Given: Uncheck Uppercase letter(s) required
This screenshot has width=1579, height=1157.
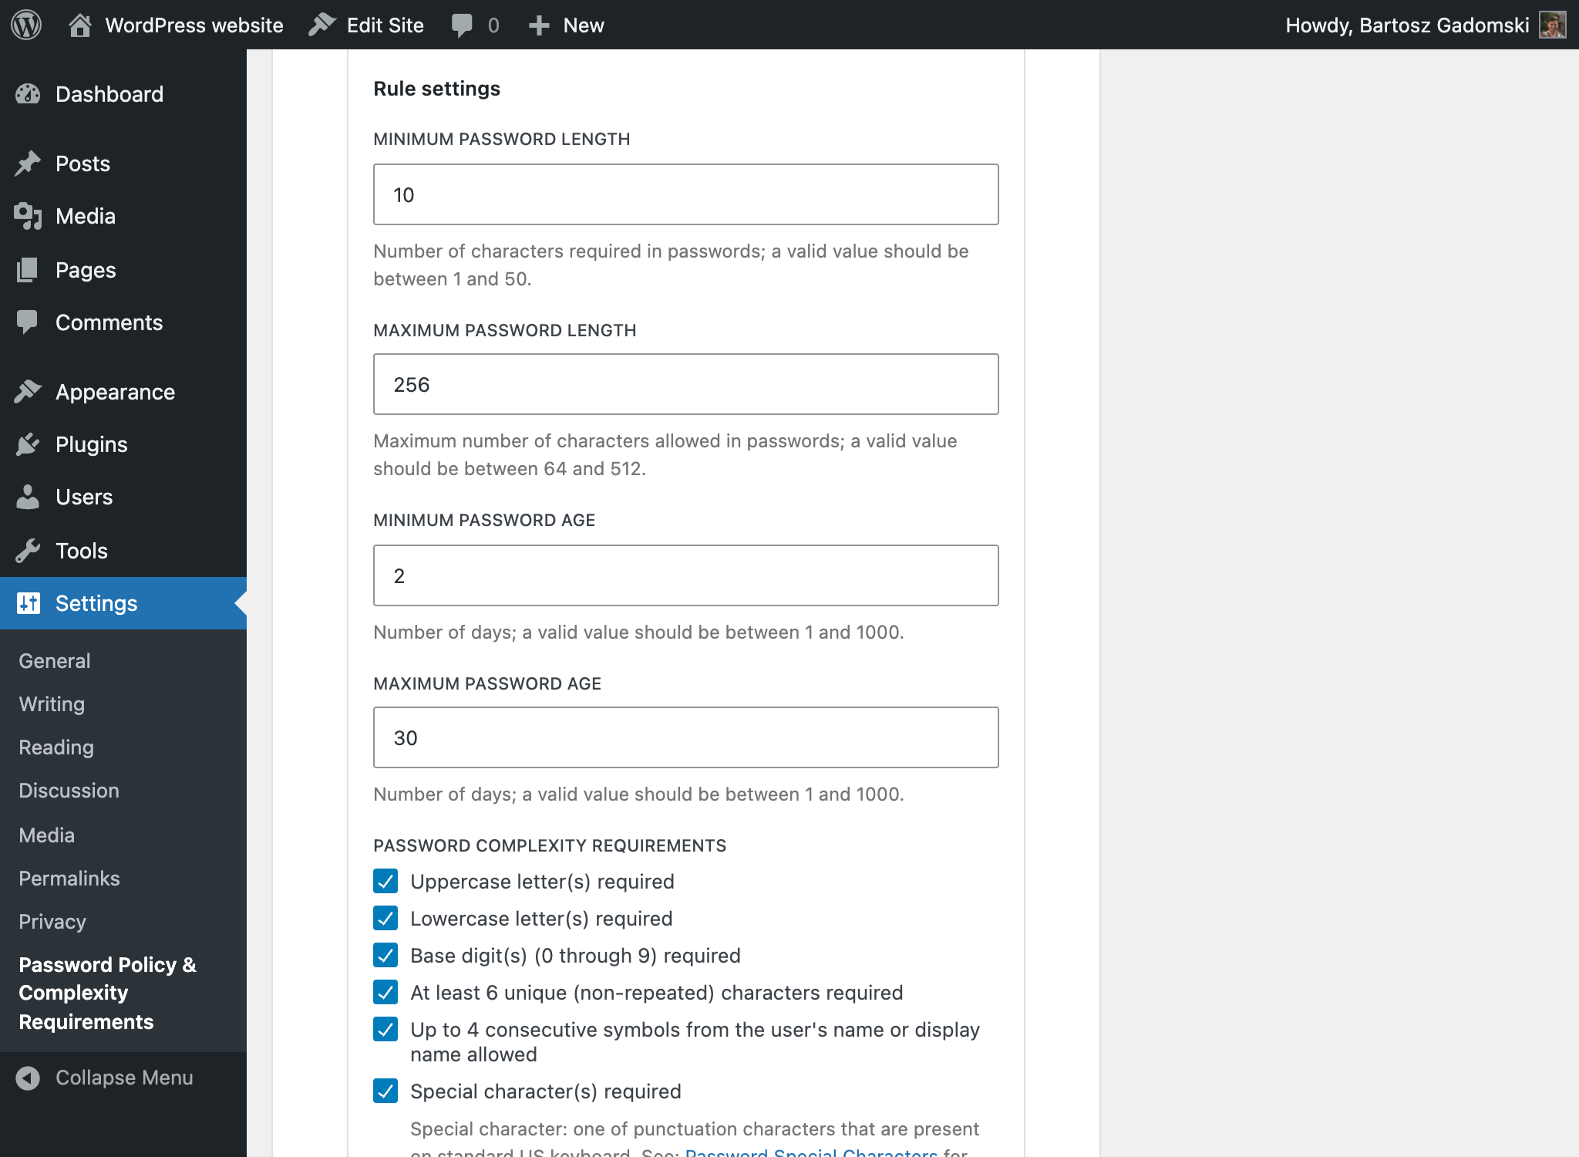Looking at the screenshot, I should coord(385,881).
